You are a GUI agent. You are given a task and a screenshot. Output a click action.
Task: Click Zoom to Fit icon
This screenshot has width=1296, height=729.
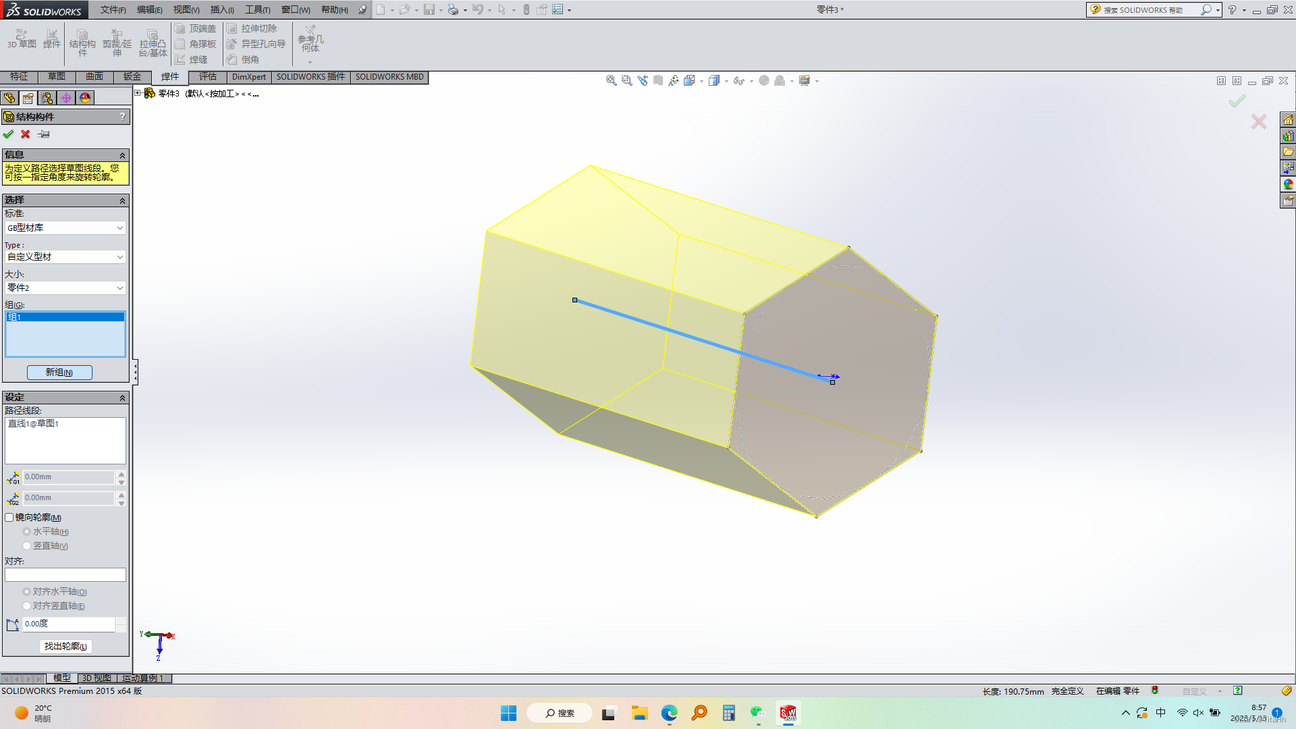click(611, 80)
